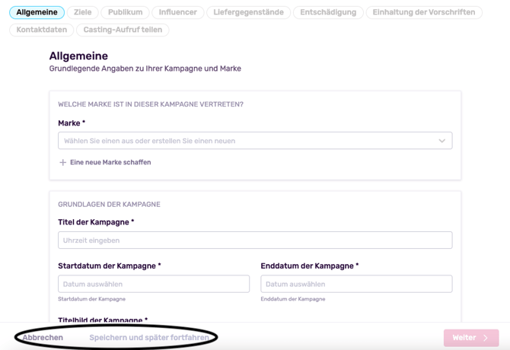Click the Weiter button

pos(471,338)
